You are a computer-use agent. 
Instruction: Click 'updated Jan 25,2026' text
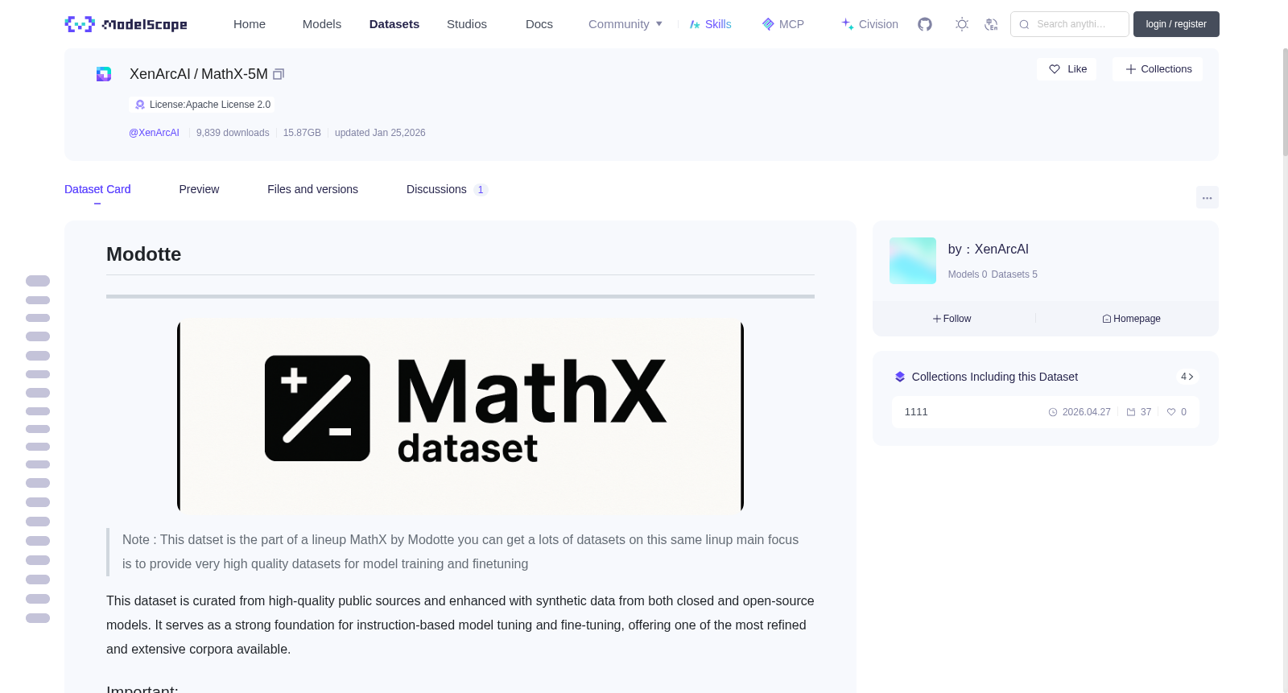[x=380, y=133]
